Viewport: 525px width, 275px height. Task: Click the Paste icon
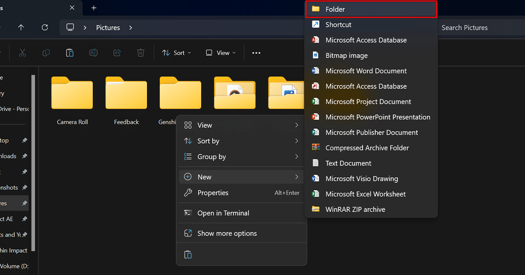point(70,52)
